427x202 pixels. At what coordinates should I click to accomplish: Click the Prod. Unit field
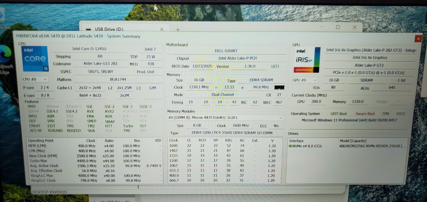tap(145, 72)
